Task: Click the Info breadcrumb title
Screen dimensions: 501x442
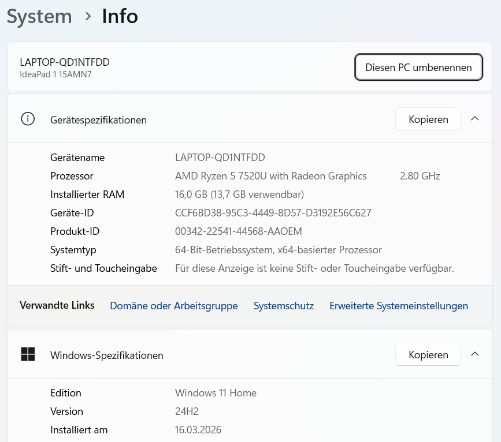Action: pos(120,16)
